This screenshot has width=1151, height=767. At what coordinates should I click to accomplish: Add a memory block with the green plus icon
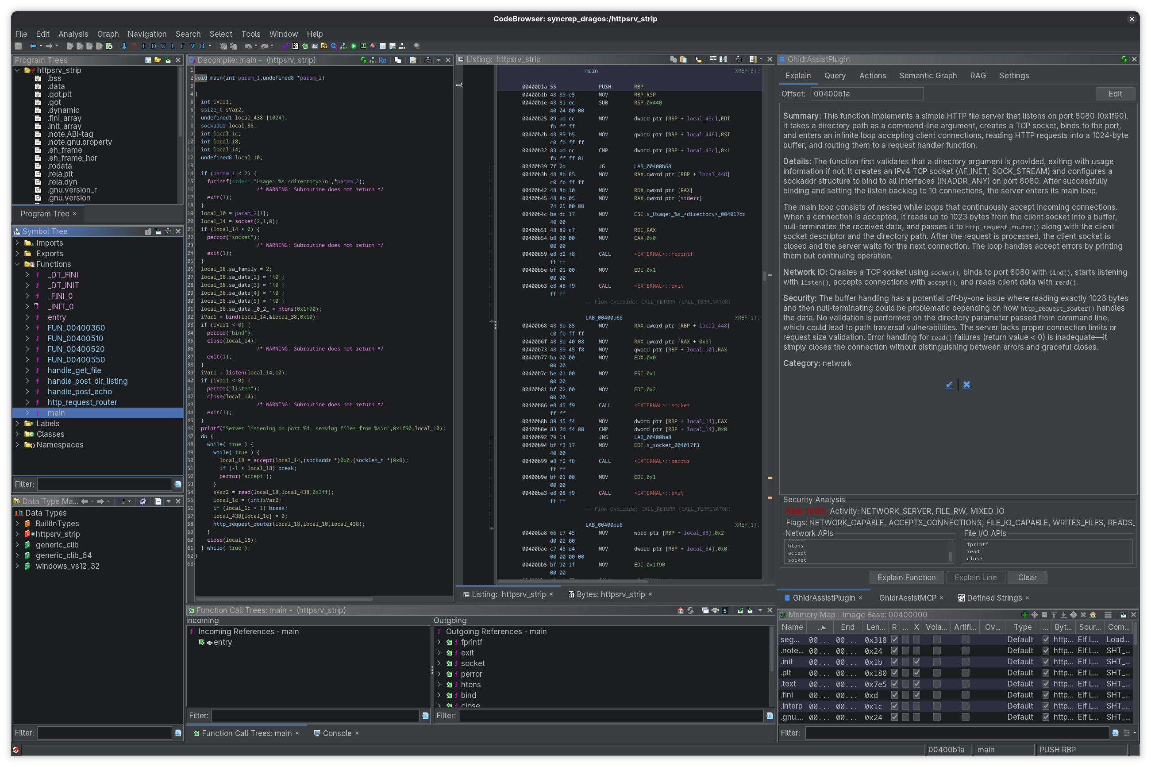click(x=1025, y=615)
